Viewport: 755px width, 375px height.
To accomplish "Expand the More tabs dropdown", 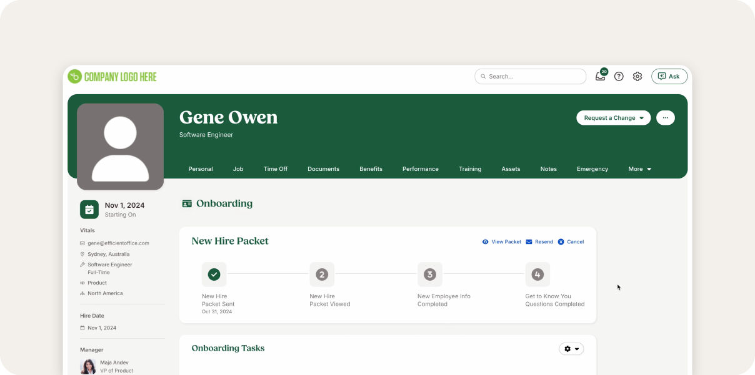I will coord(640,169).
